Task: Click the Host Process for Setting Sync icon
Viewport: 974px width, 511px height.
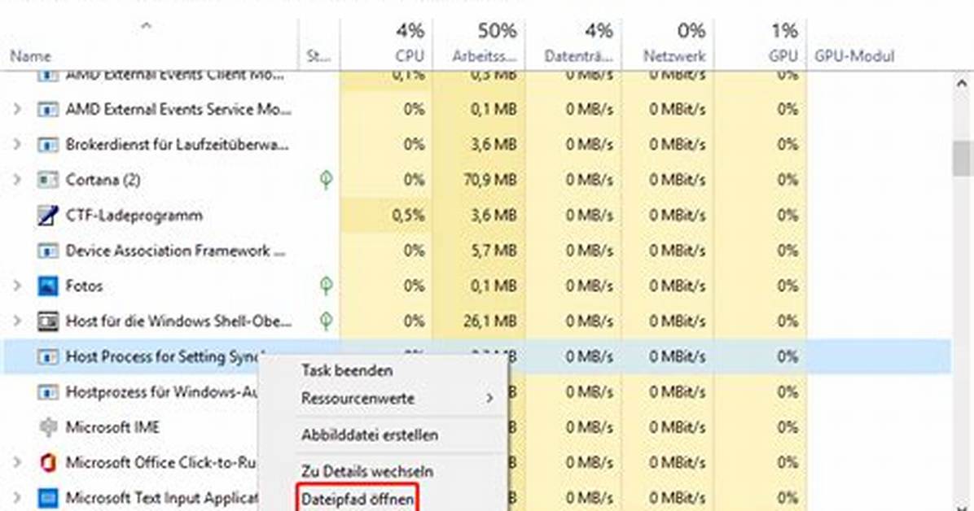Action: point(48,357)
